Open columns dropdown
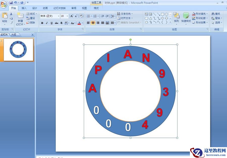This screenshot has height=158, width=227. (113, 23)
